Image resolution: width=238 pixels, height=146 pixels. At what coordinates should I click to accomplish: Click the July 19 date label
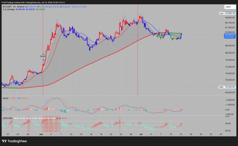201,134
